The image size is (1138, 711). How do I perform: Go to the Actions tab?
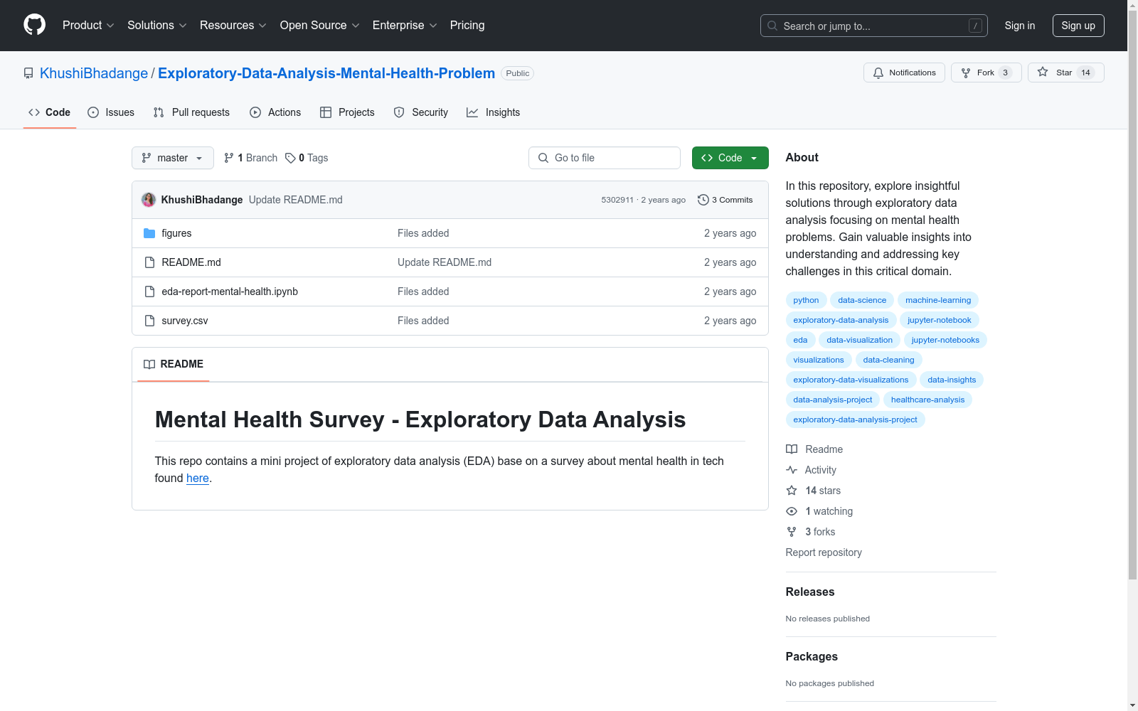coord(275,112)
